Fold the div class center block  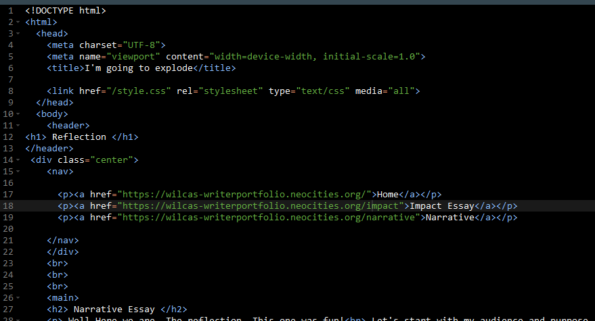pyautogui.click(x=18, y=160)
